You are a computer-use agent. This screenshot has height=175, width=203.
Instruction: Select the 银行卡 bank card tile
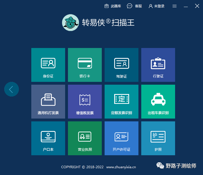85,65
